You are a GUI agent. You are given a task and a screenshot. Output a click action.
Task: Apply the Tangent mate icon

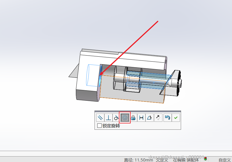[x=117, y=118]
